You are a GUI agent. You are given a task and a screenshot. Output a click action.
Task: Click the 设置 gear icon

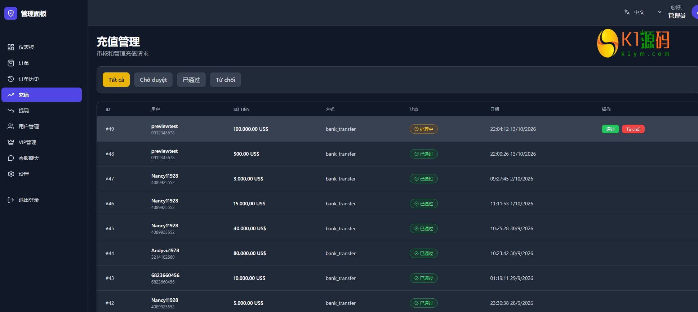(11, 174)
